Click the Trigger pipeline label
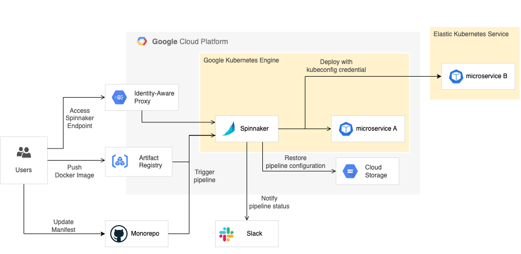The height and width of the screenshot is (254, 521). click(x=205, y=176)
